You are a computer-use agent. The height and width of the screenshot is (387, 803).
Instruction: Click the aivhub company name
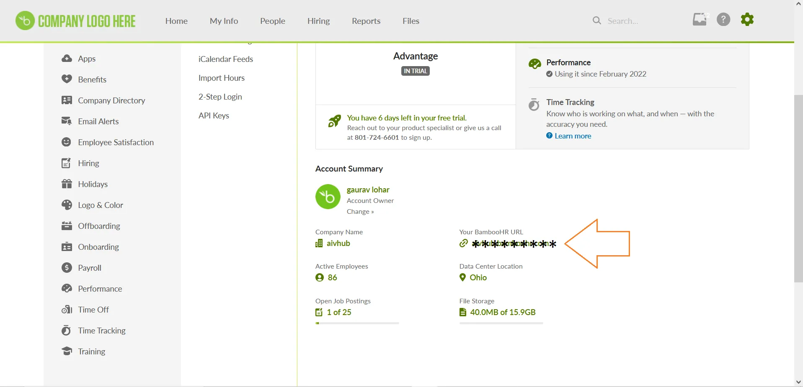coord(338,243)
